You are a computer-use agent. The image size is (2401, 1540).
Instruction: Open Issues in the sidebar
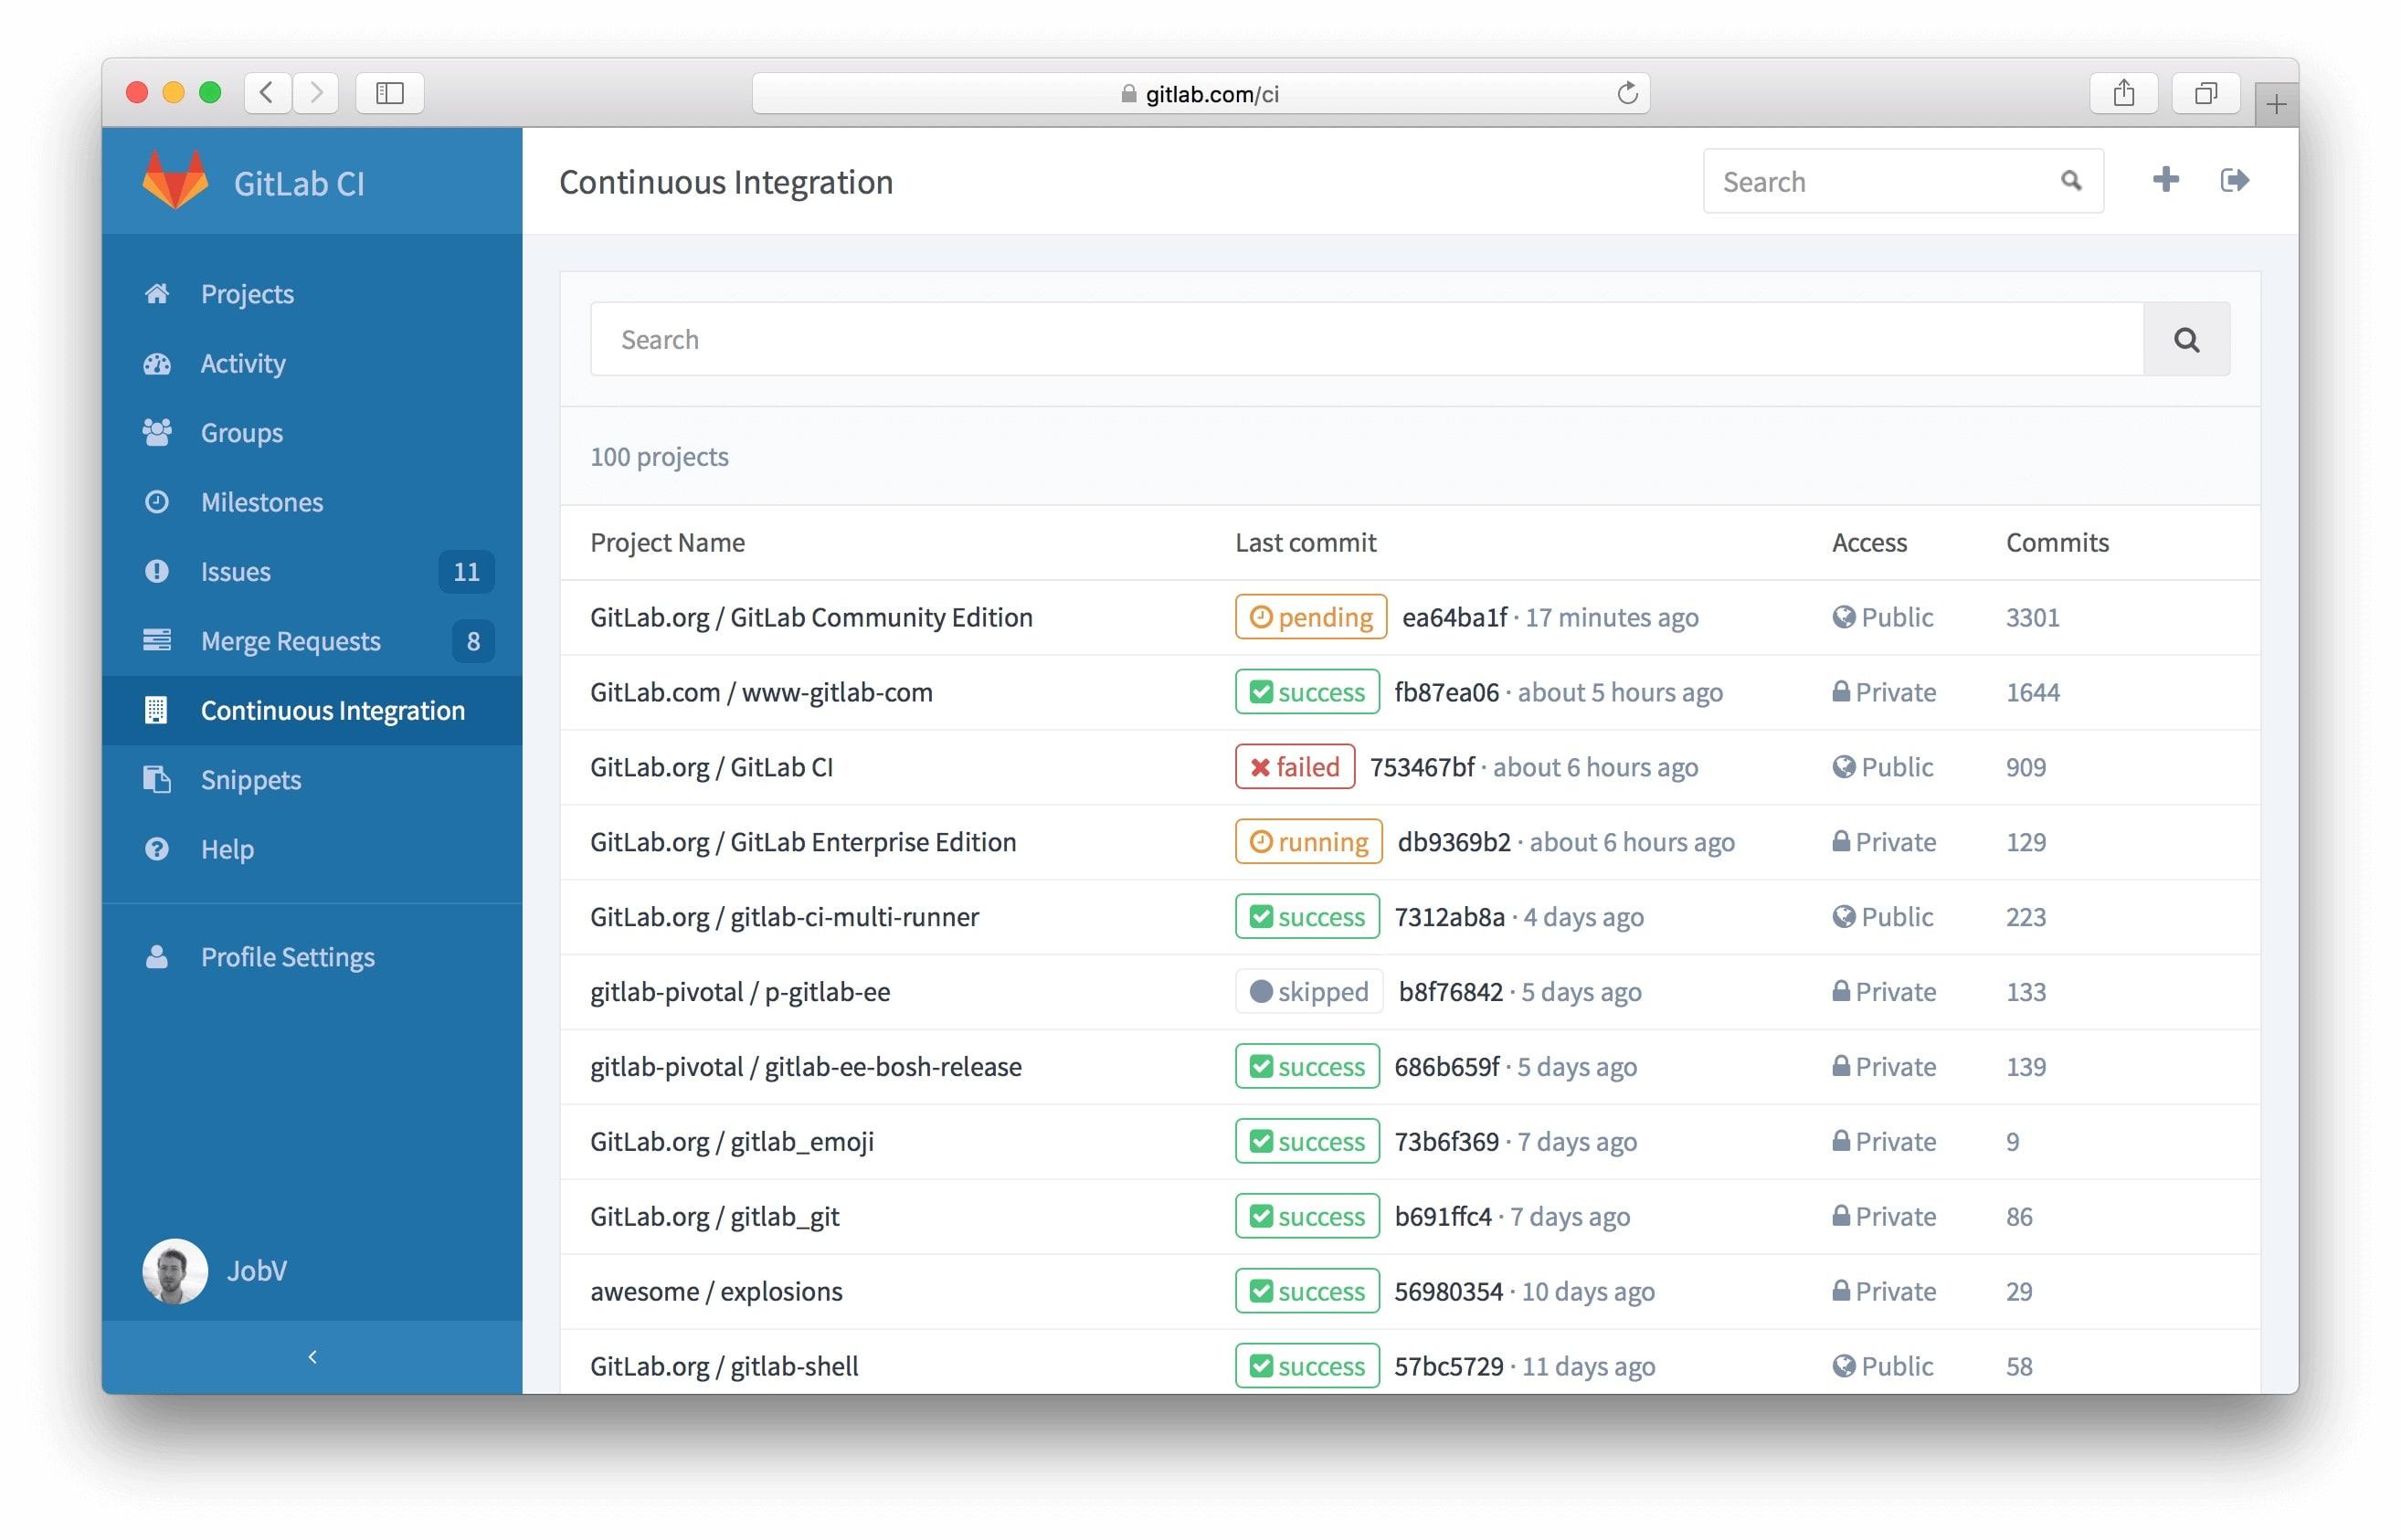coord(312,571)
